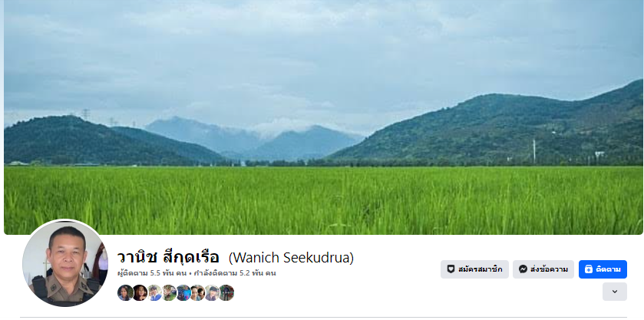Click the follow icon on blue ติดตาม button
The height and width of the screenshot is (320, 644).
coord(589,269)
